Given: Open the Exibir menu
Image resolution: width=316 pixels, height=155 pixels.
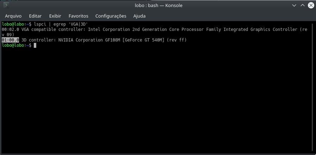Looking at the screenshot, I should 55,16.
